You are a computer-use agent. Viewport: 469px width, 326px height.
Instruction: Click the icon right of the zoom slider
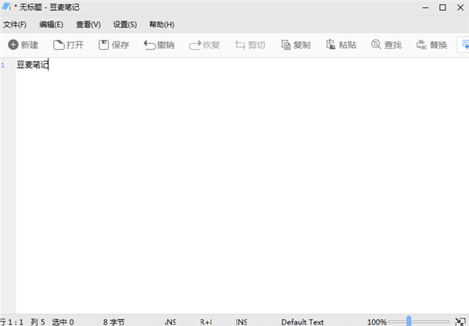tap(460, 321)
